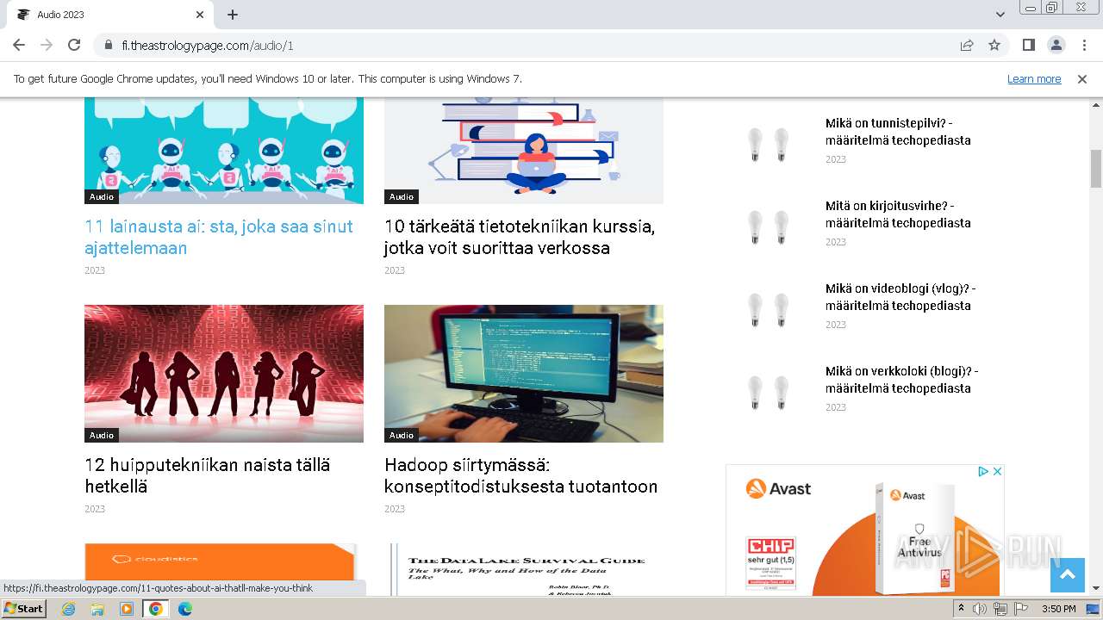Open the Windows Start menu
This screenshot has height=620, width=1103.
(x=24, y=608)
